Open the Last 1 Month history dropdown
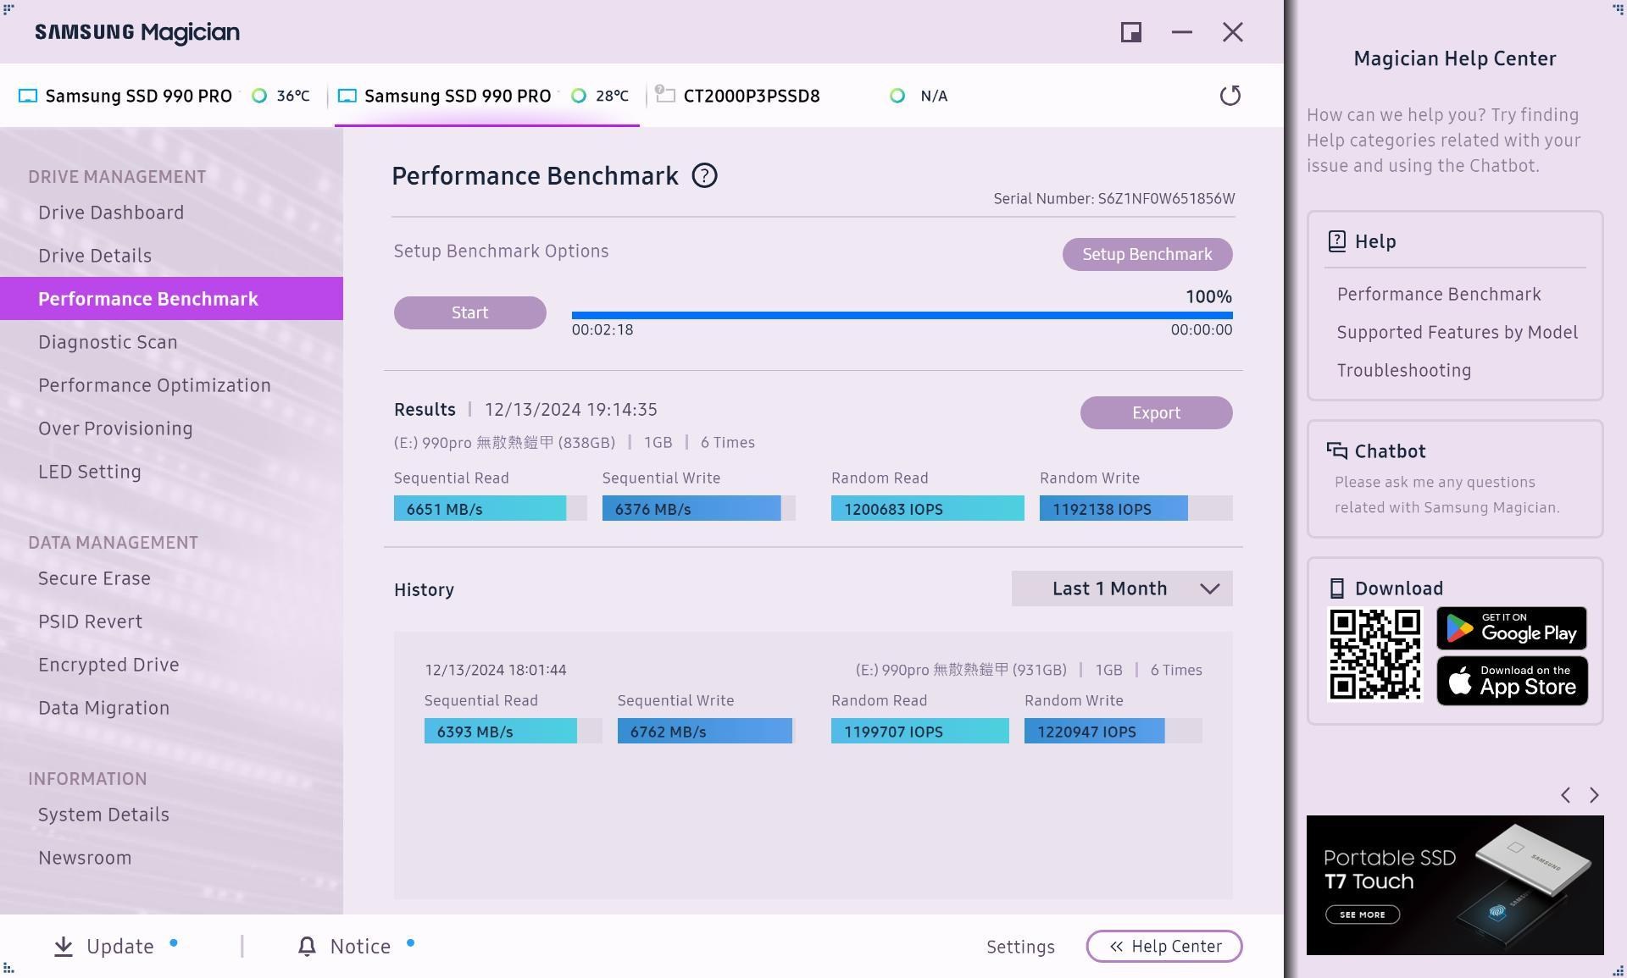 pyautogui.click(x=1122, y=588)
